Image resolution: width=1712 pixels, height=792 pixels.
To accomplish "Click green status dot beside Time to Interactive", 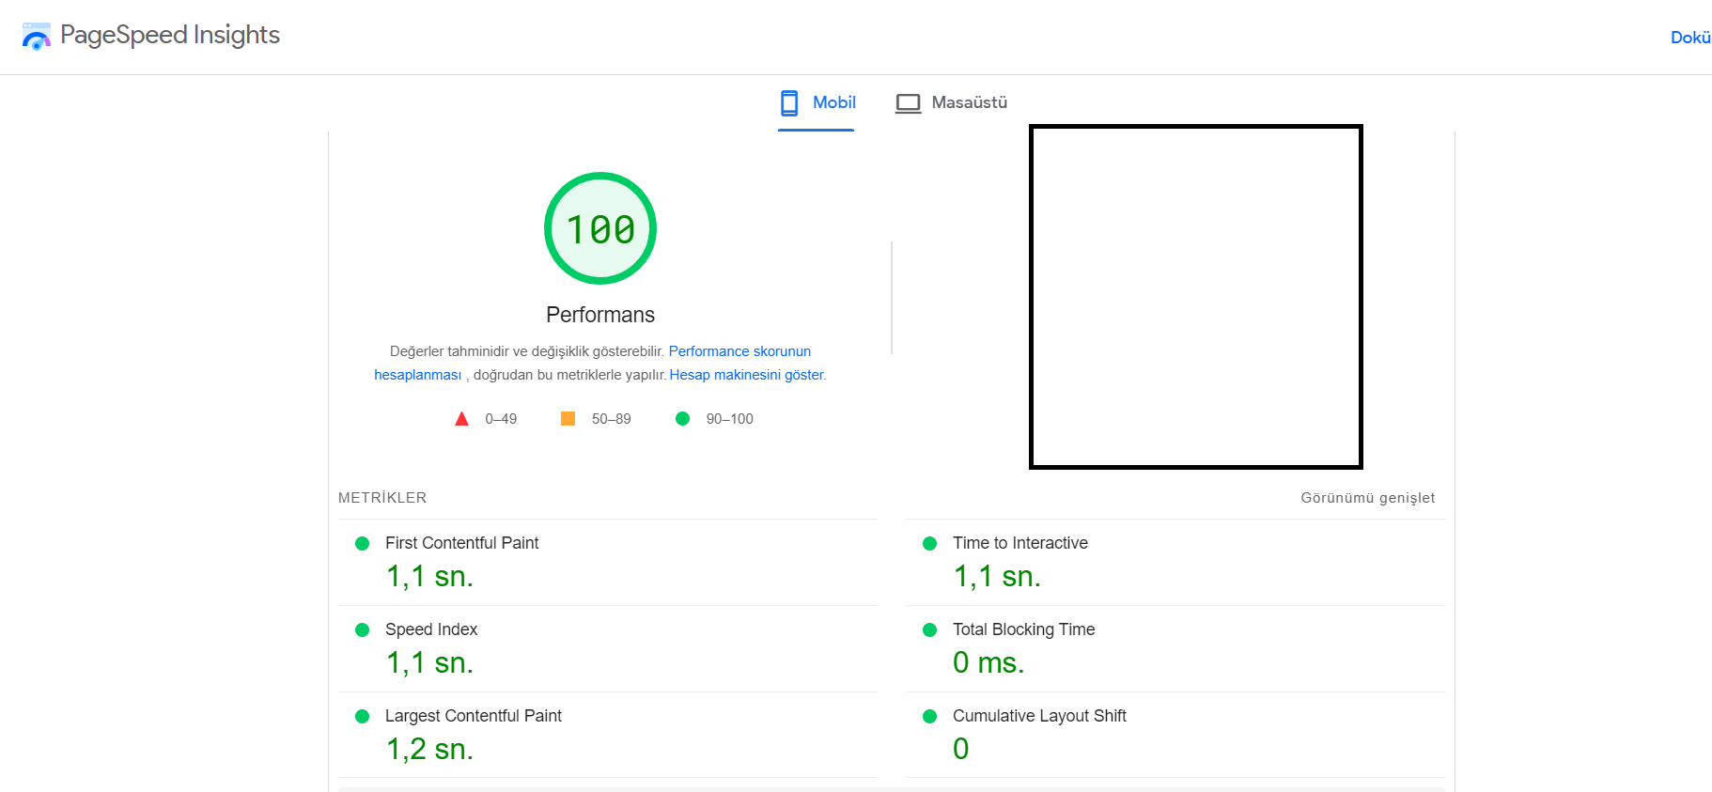I will pos(930,543).
